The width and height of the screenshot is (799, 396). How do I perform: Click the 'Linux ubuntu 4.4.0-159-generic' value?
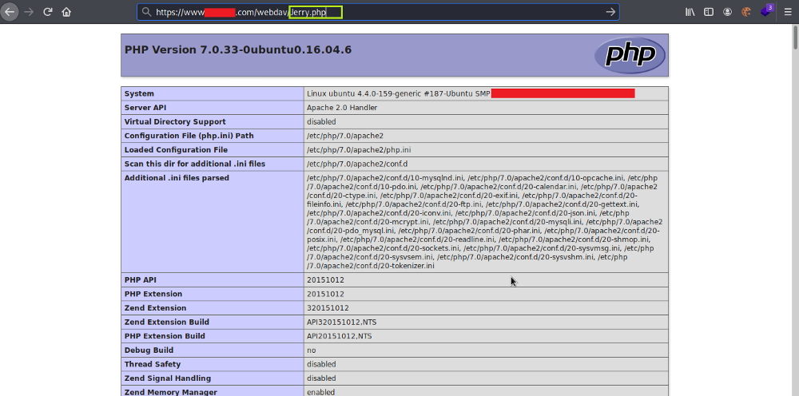click(x=399, y=93)
